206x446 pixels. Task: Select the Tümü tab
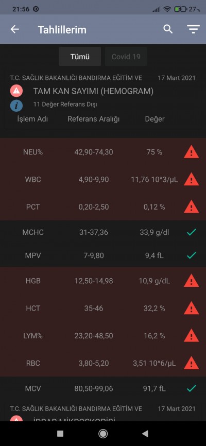pos(80,57)
